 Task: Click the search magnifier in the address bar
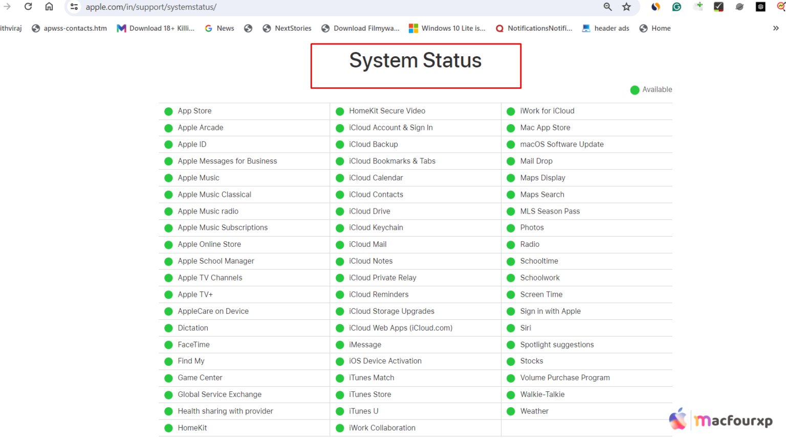(x=607, y=7)
